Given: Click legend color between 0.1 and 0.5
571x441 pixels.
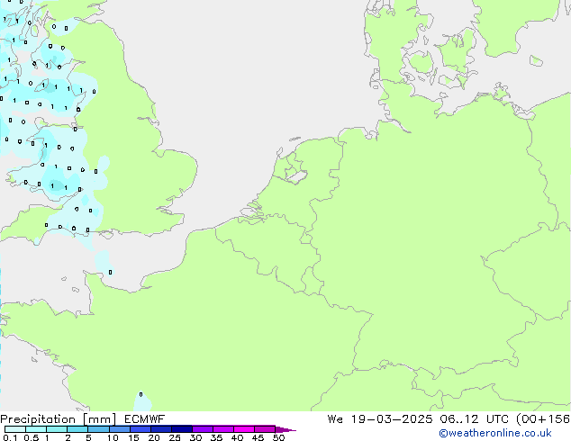Looking at the screenshot, I should pos(15,429).
